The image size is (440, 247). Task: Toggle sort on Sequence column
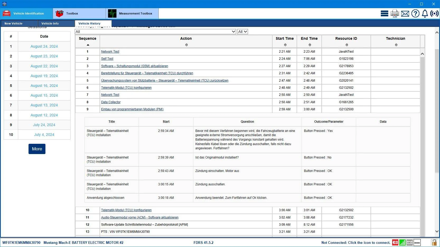pos(88,45)
